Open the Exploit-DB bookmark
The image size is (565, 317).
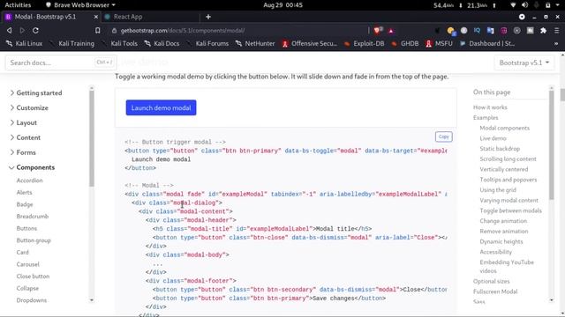[x=364, y=43]
